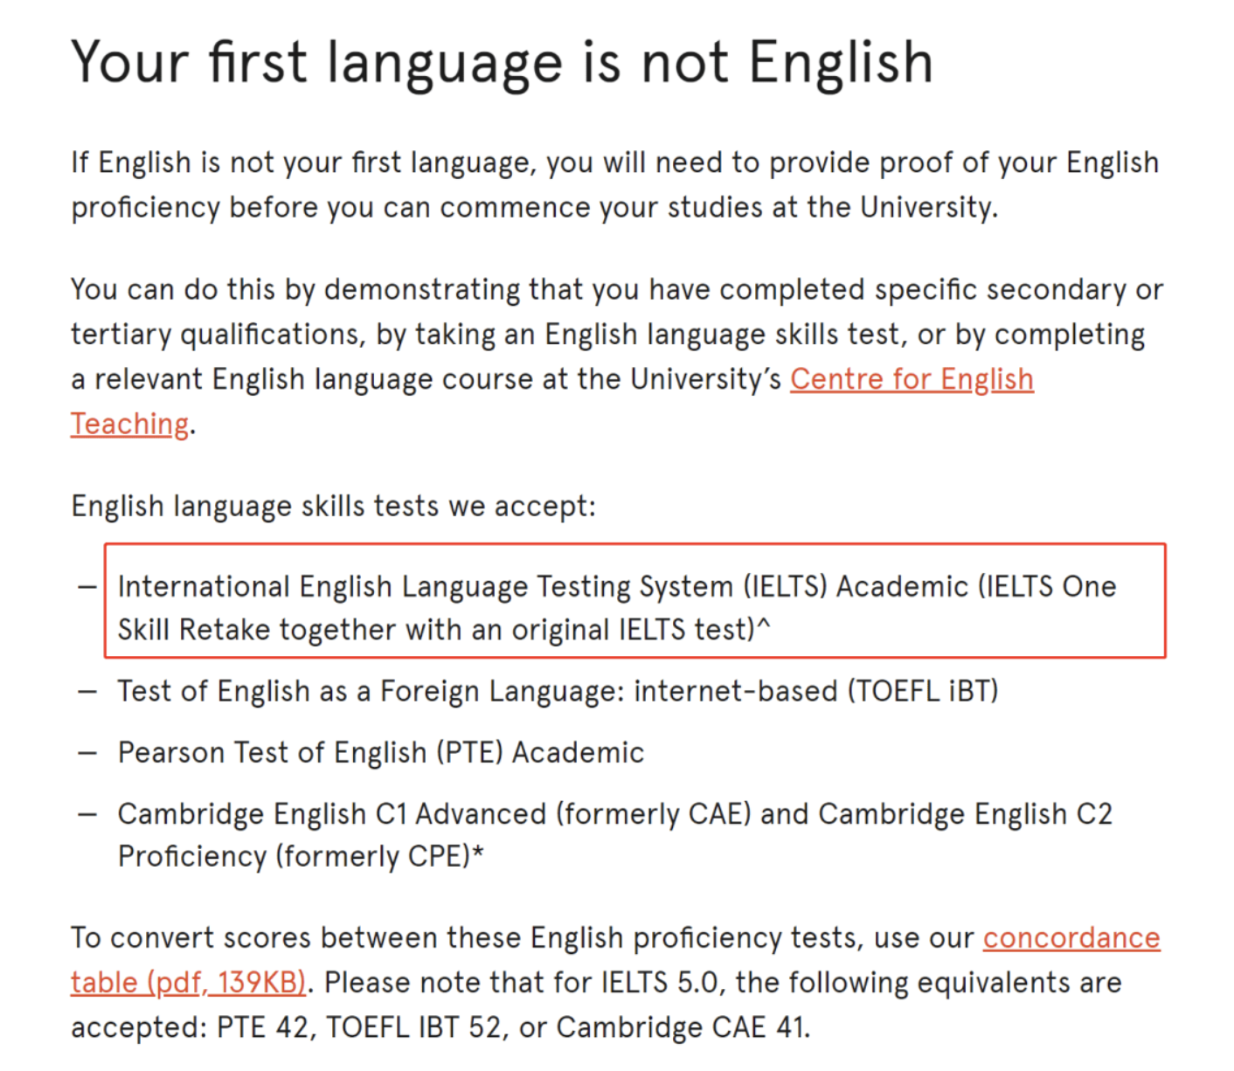
Task: Click the paragraph starting 'If English is not'
Action: tap(615, 185)
